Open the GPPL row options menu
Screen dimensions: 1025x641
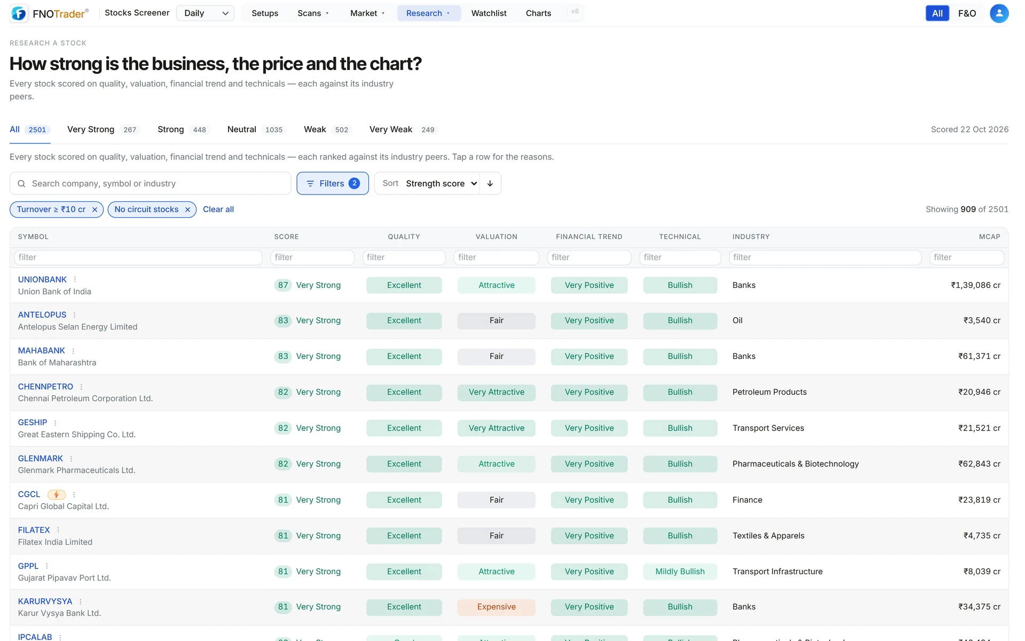pos(47,566)
